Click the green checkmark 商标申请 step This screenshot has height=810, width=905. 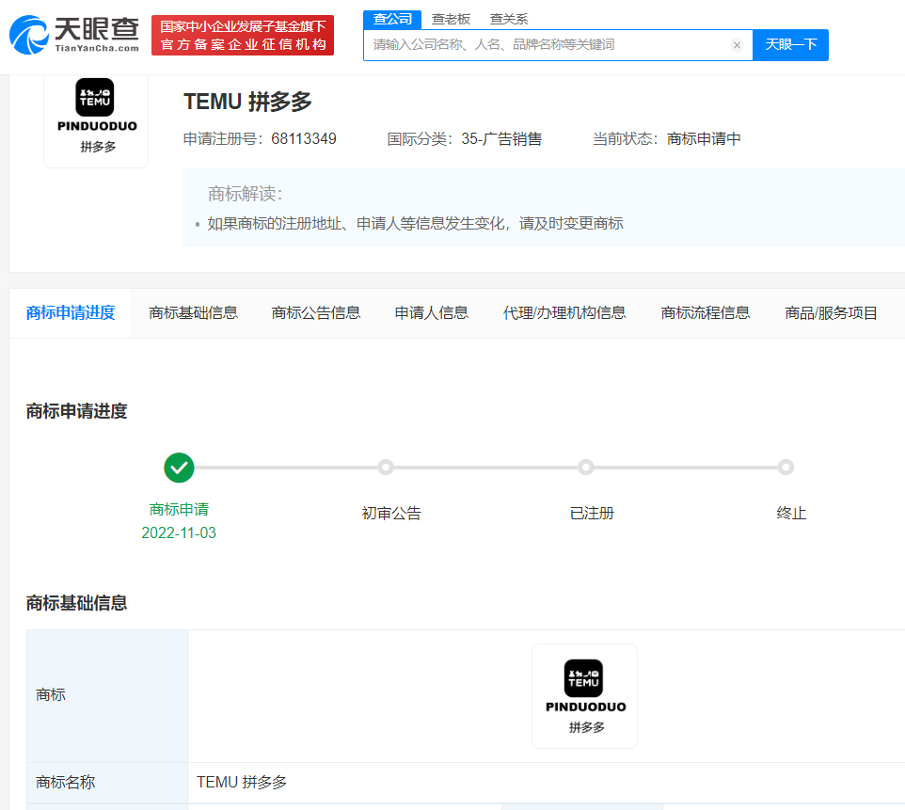(x=179, y=468)
